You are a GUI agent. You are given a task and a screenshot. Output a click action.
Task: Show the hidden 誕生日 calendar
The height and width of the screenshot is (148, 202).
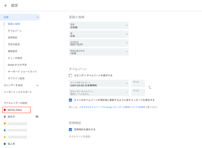tap(37, 116)
